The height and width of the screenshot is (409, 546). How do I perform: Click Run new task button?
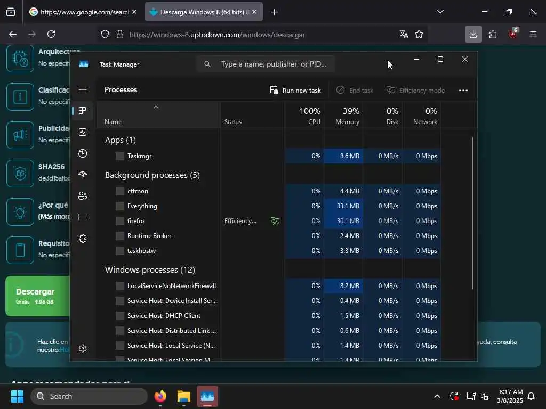295,91
